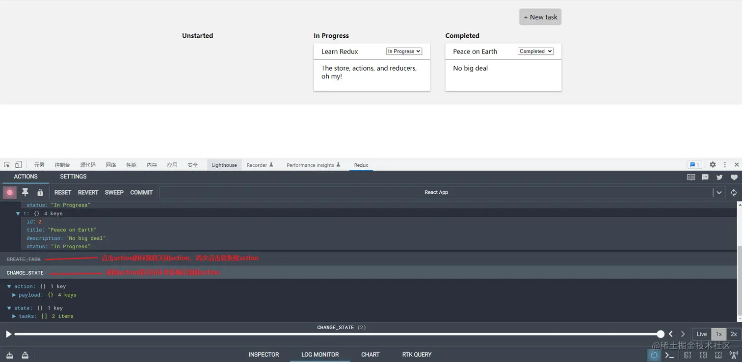Viewport: 742px width, 362px height.
Task: Select Live playback speed
Action: pyautogui.click(x=702, y=334)
